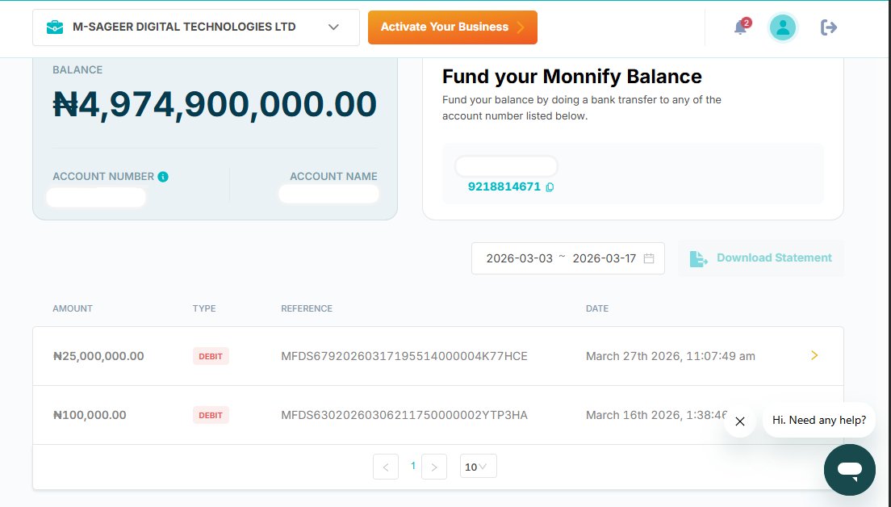Open the page size 10 dropdown
This screenshot has height=507, width=891.
[x=478, y=466]
